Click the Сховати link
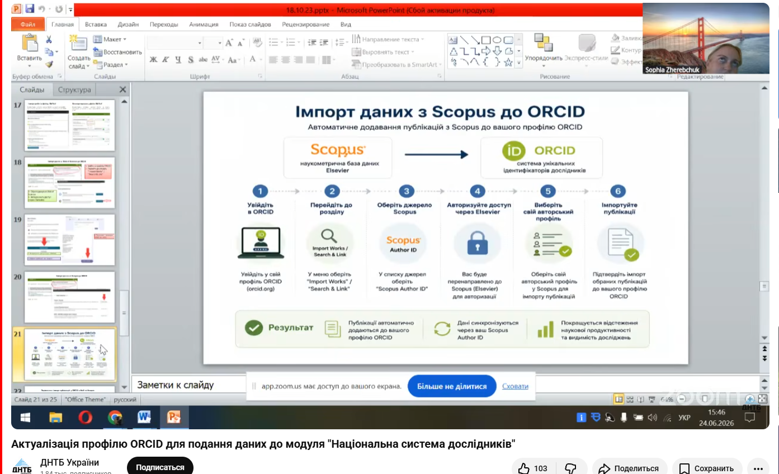The image size is (779, 474). click(x=515, y=386)
